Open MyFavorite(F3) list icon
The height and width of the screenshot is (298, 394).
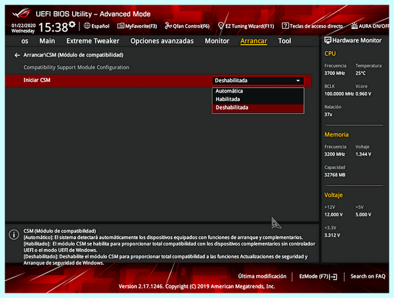point(121,26)
